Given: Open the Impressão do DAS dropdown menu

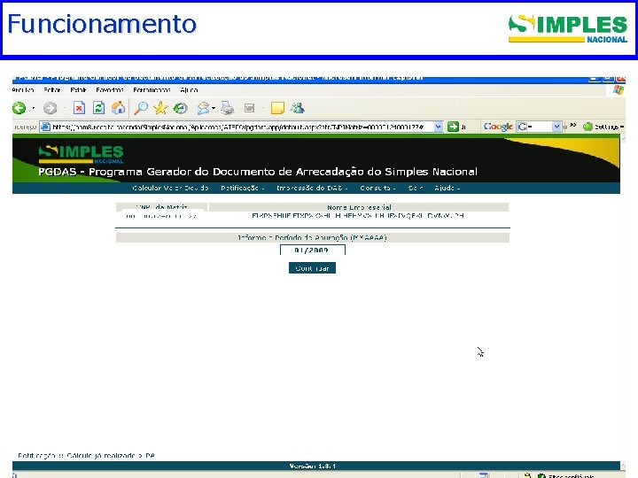Looking at the screenshot, I should pos(312,188).
